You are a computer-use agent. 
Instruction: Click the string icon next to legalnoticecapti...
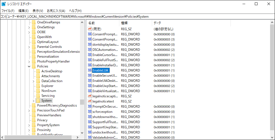[x=90, y=96]
